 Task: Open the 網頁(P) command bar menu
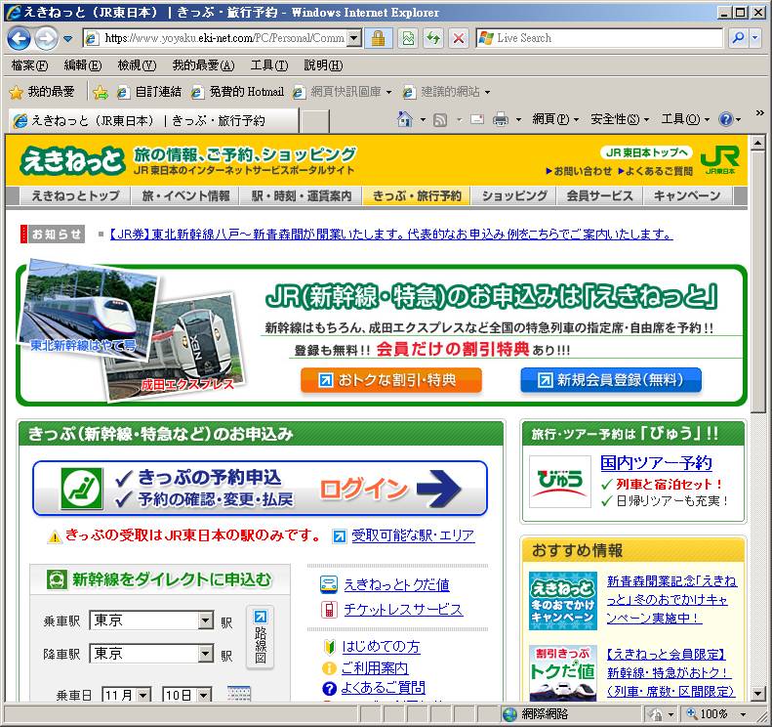[555, 119]
